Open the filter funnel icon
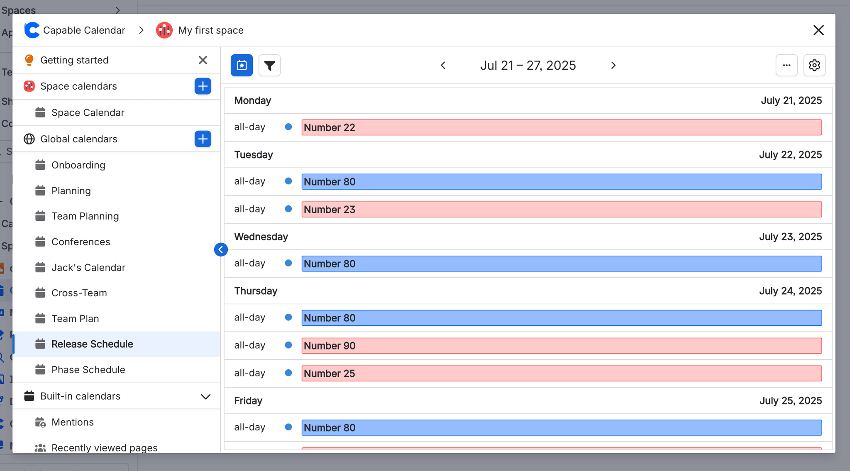The height and width of the screenshot is (471, 850). pos(269,65)
